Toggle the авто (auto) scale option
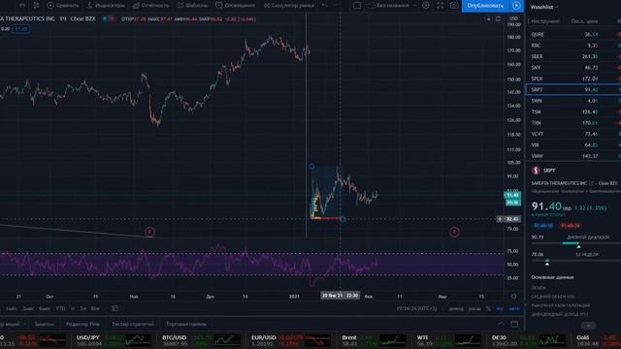Screen dimensions: 621x349 coord(514,308)
